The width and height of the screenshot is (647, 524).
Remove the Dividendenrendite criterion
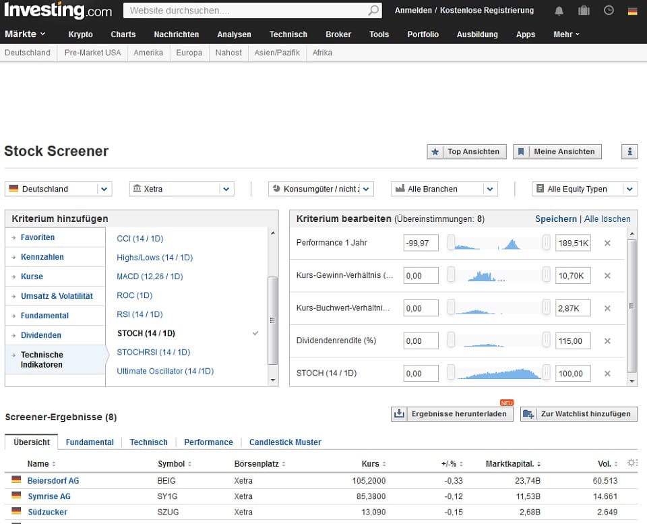(x=607, y=341)
